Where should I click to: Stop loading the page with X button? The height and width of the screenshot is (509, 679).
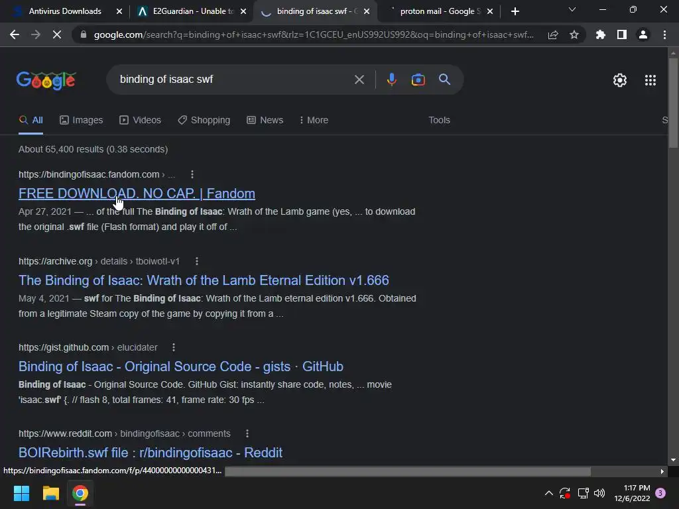point(57,34)
